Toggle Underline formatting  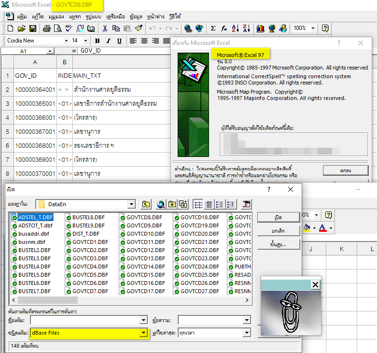119,41
